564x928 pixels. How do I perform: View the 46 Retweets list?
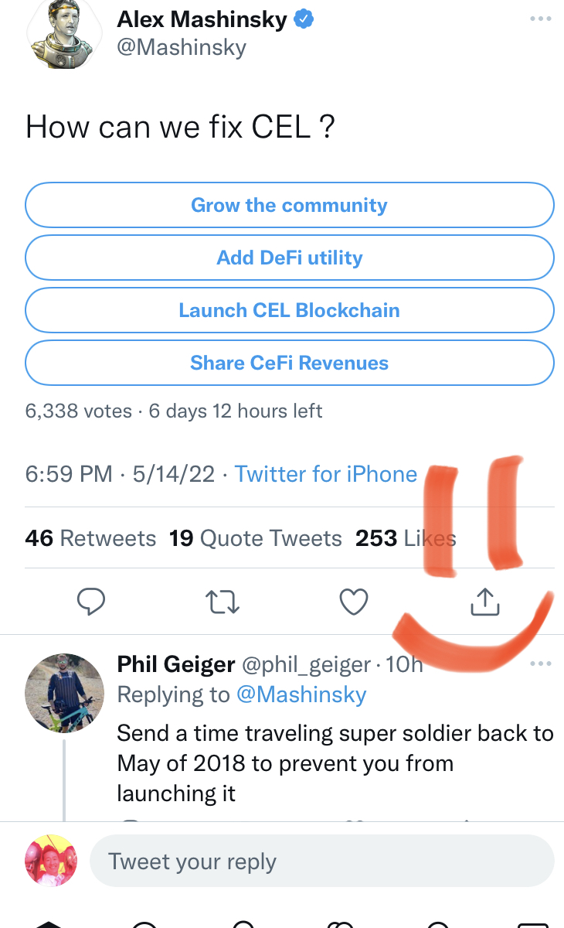pos(90,538)
